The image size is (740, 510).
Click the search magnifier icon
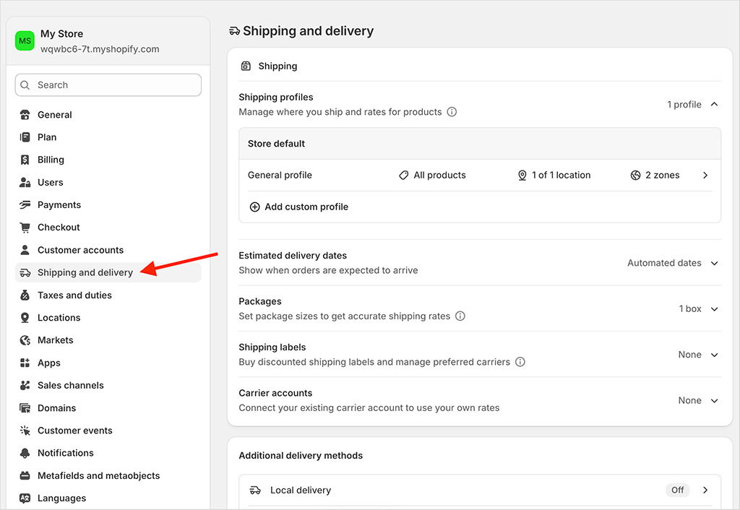(x=25, y=85)
